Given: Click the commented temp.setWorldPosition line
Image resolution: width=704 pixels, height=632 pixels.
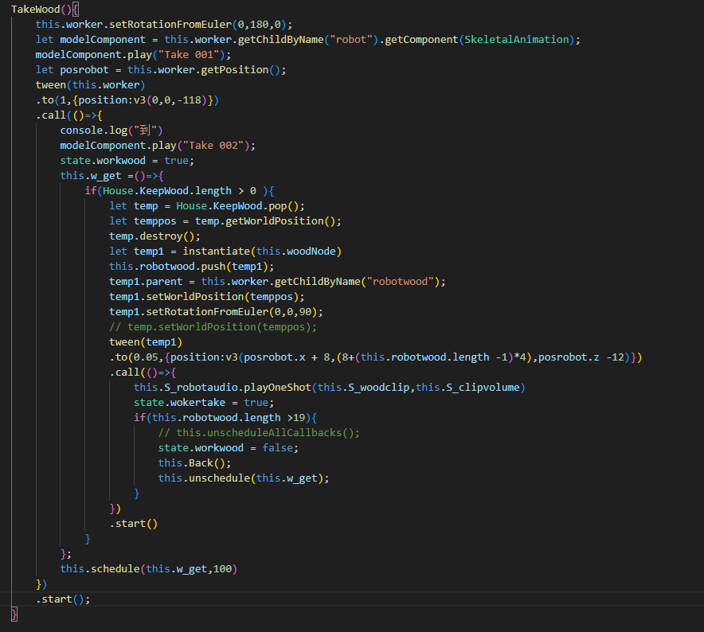Looking at the screenshot, I should coord(213,327).
